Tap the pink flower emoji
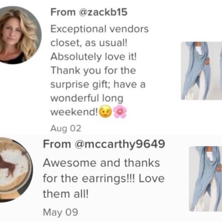This screenshot has height=222, width=222. 120,111
